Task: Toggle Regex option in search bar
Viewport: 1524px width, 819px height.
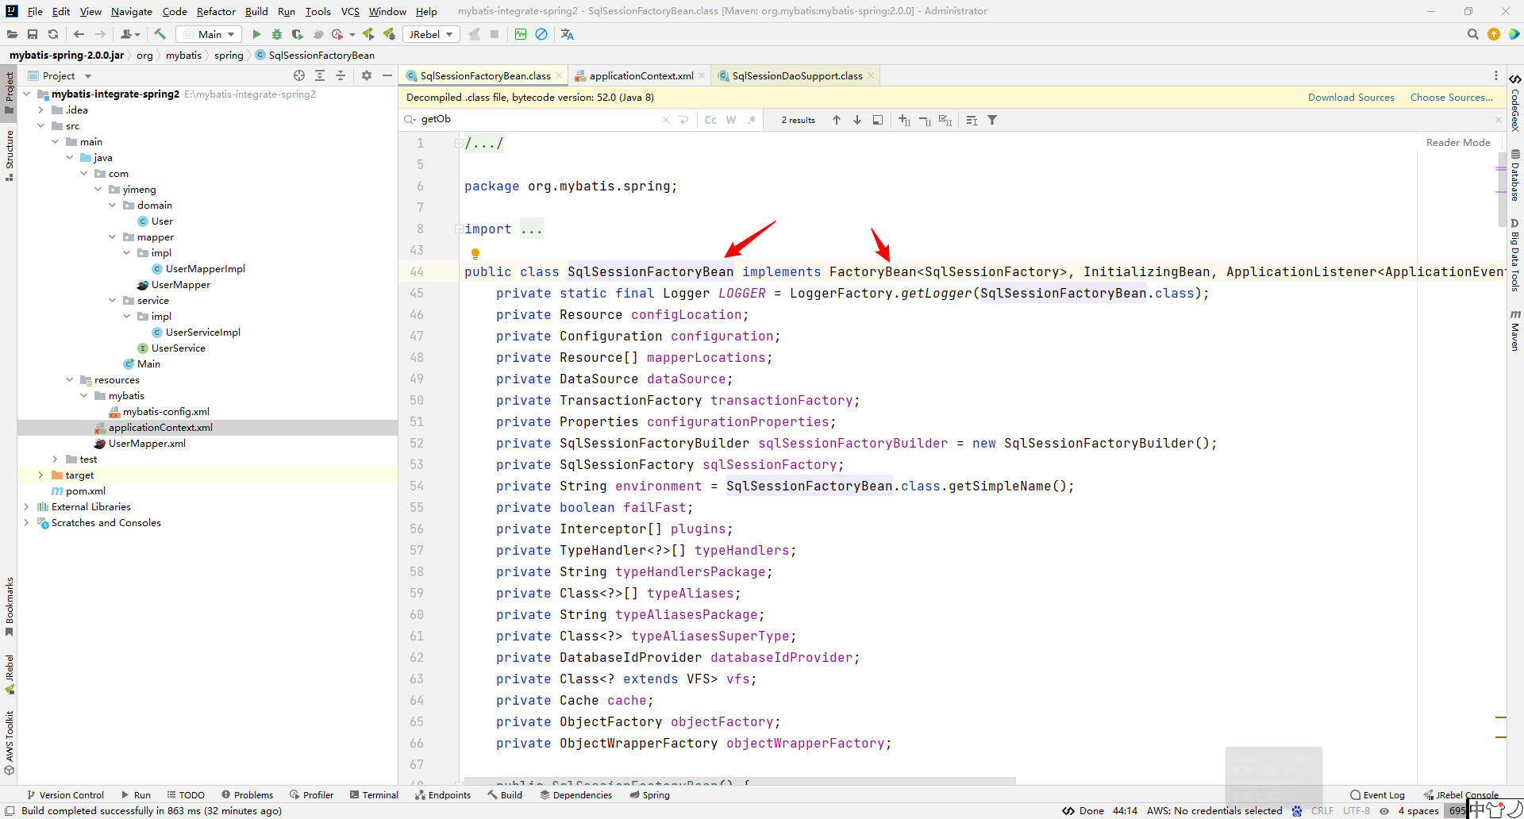Action: click(752, 120)
